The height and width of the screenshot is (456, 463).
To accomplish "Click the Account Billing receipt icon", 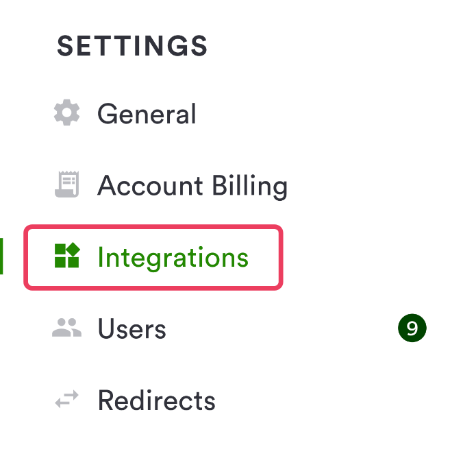I will (67, 185).
